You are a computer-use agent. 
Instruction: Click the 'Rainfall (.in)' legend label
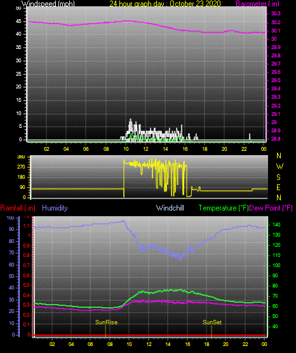tap(18, 208)
